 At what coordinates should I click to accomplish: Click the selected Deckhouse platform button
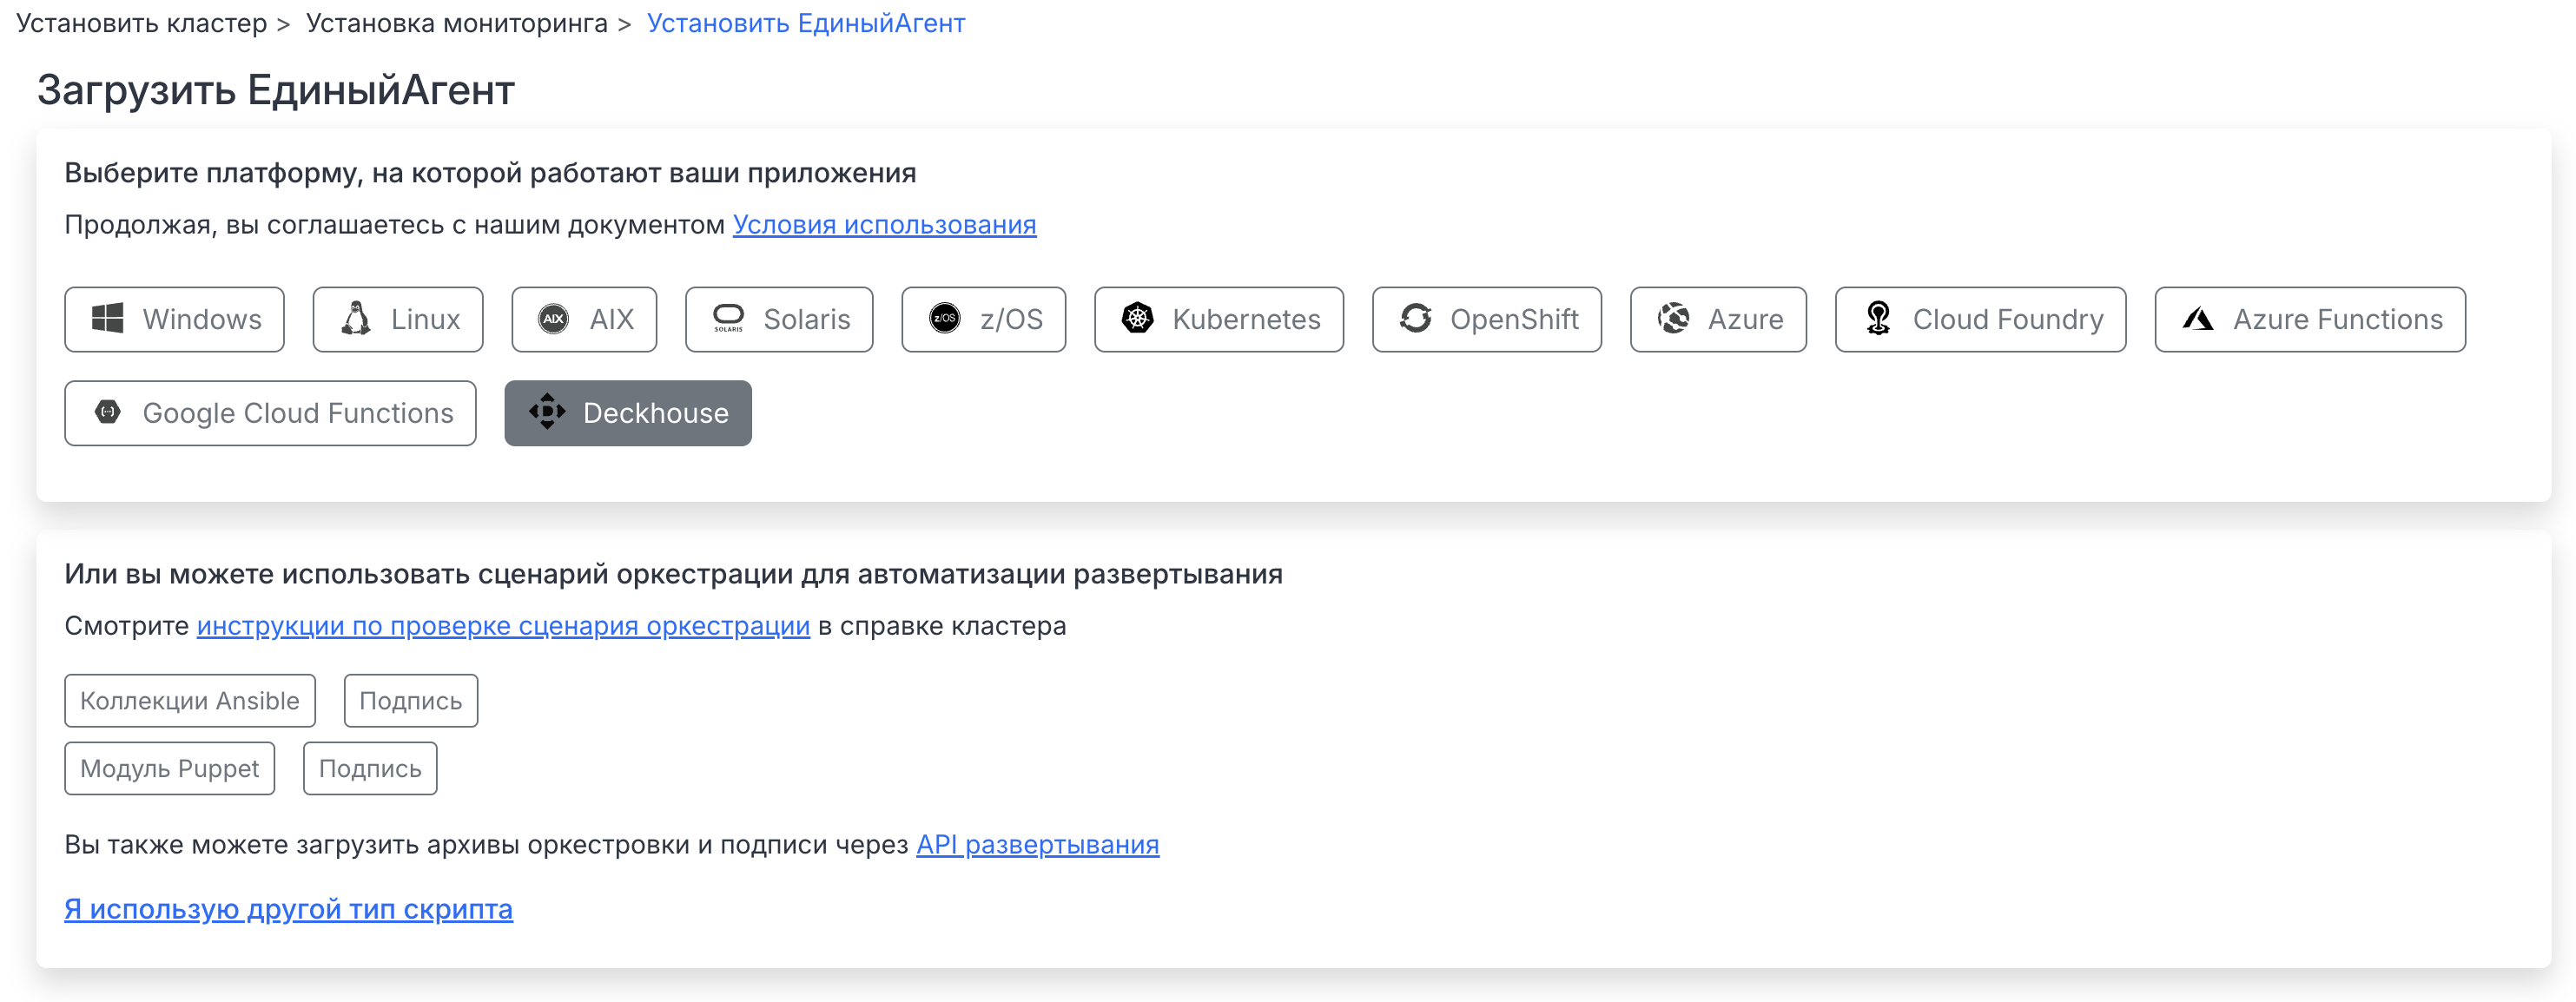coord(628,412)
